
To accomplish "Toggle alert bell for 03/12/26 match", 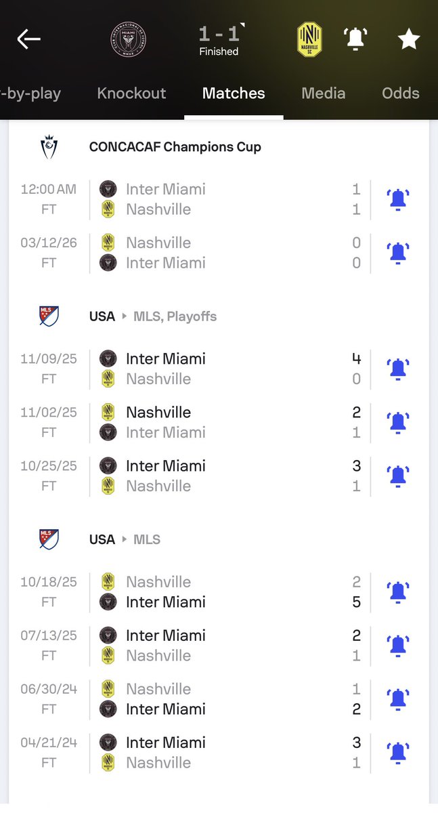I will point(398,253).
